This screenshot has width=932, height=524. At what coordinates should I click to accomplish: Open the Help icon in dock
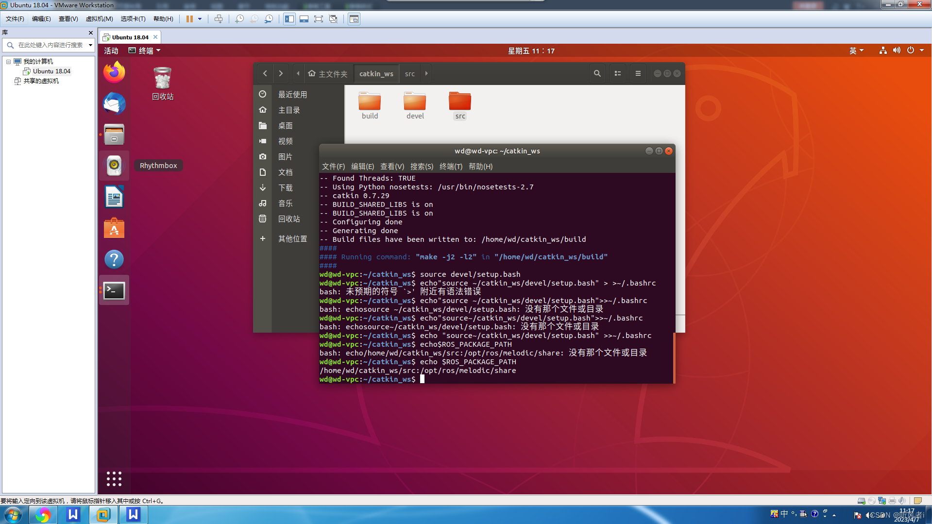tap(114, 259)
